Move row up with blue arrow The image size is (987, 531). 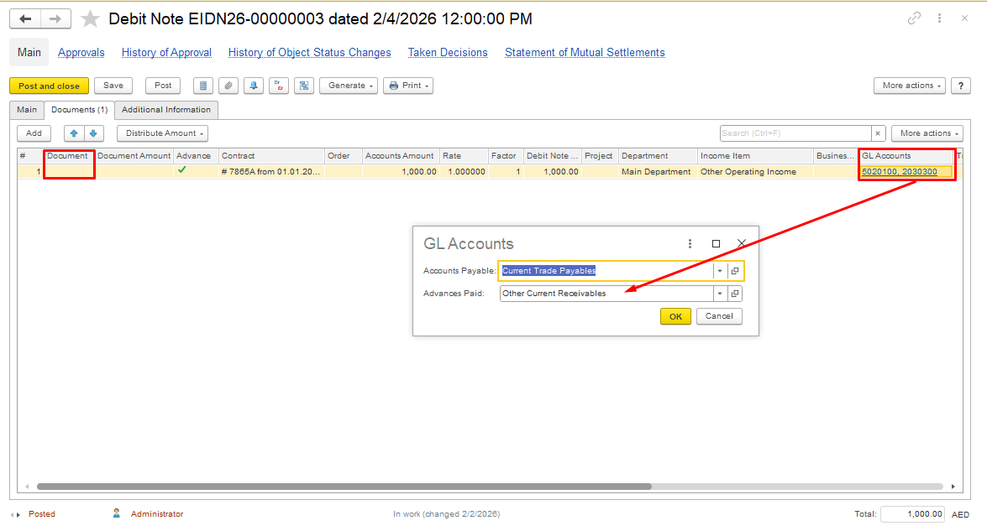click(74, 133)
